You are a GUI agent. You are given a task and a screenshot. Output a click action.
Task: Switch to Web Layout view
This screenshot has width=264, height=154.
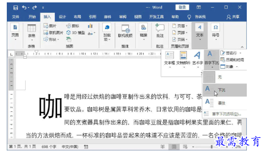[185, 147]
